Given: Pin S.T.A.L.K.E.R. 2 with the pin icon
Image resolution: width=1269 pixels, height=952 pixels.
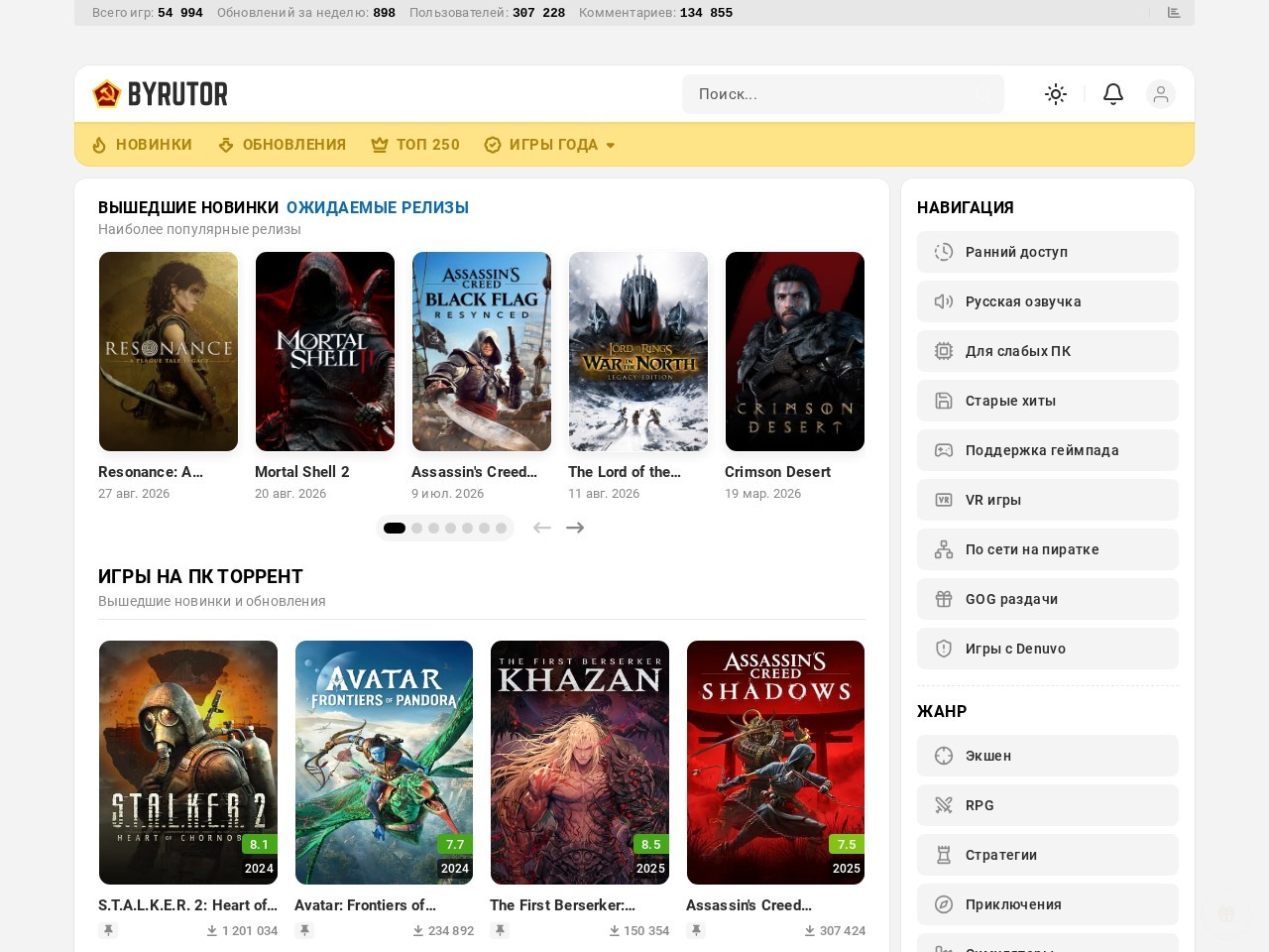Looking at the screenshot, I should tap(109, 930).
